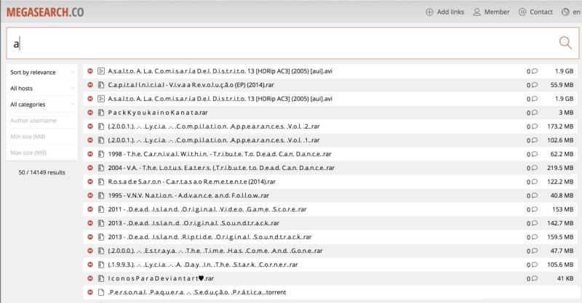
Task: Open 1998 The Carnival Within rar
Action: (x=220, y=154)
